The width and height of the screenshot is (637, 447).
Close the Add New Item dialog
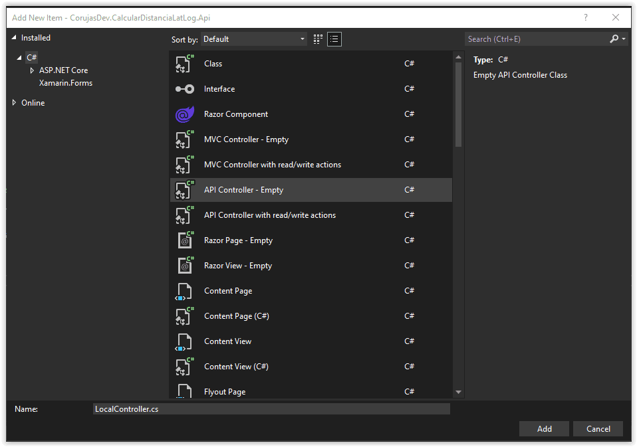(x=616, y=17)
